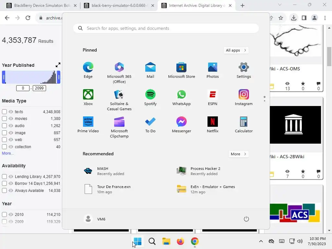Open File Explorer from taskbar

(x=166, y=241)
